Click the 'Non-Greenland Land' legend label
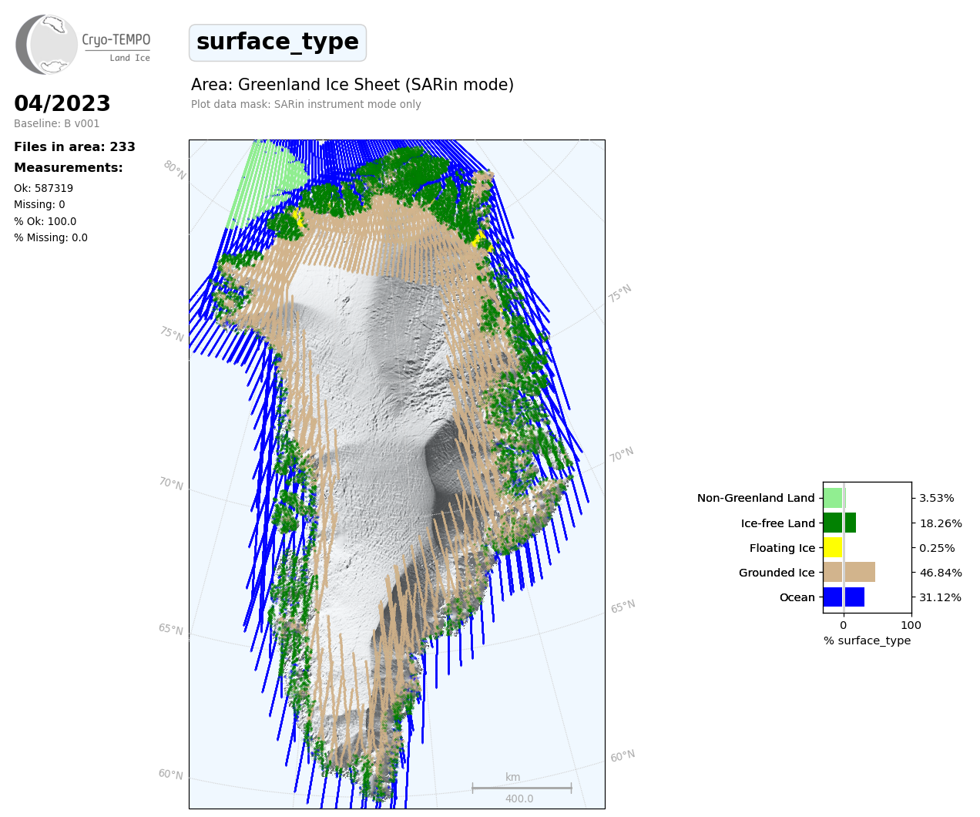 [756, 498]
